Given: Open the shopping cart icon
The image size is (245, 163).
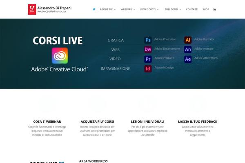Looking at the screenshot, I should 214,9.
